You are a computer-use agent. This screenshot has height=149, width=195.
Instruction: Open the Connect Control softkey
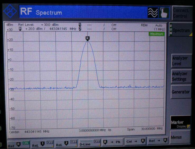[x=182, y=13]
